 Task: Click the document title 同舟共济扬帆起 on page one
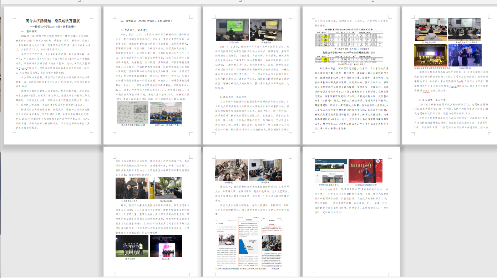pos(53,21)
